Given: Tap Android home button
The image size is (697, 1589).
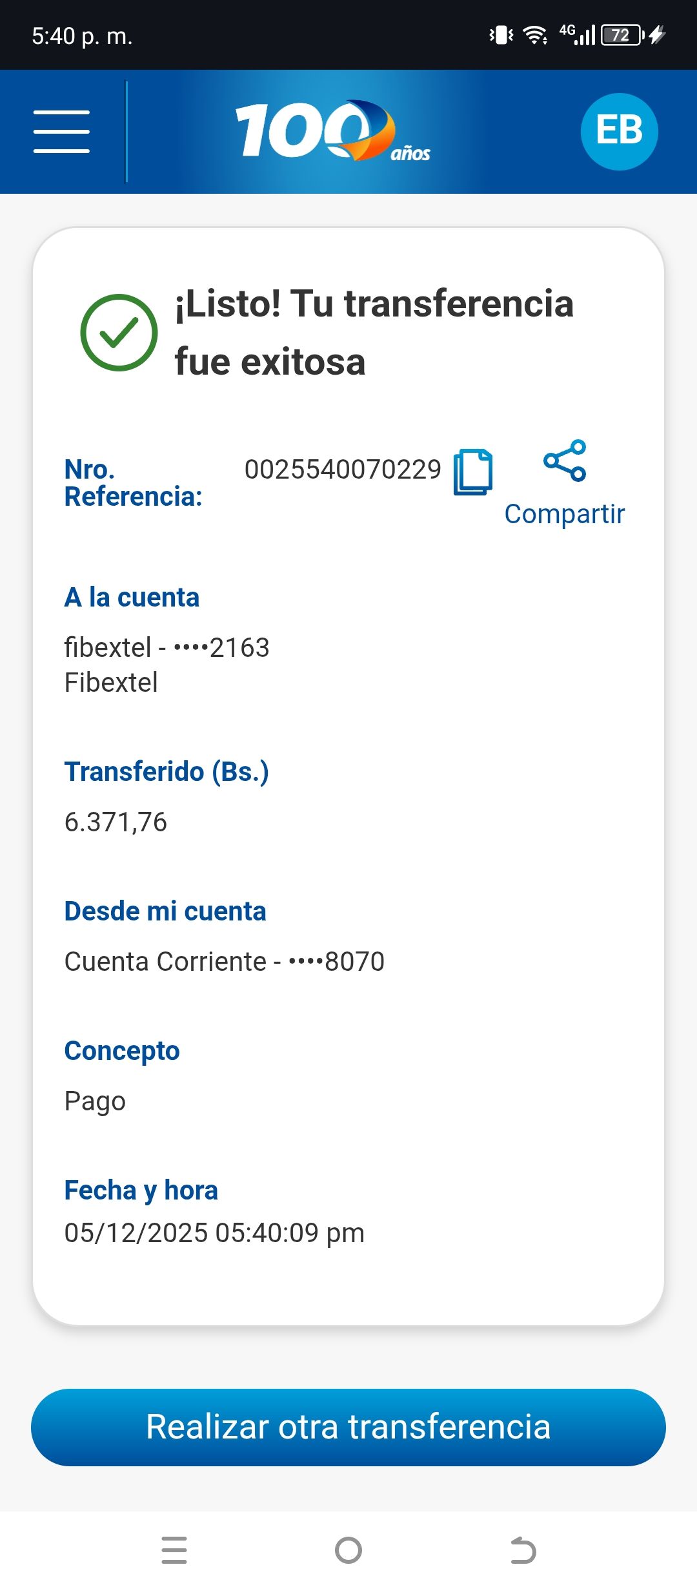Looking at the screenshot, I should tap(348, 1550).
